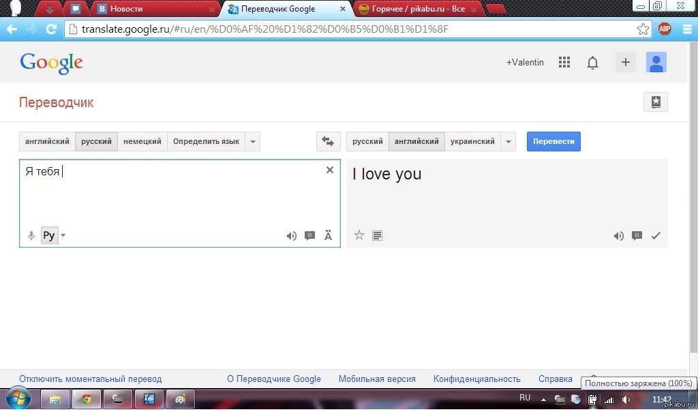The width and height of the screenshot is (698, 412).
Task: Open the account profile avatar
Action: tap(656, 62)
